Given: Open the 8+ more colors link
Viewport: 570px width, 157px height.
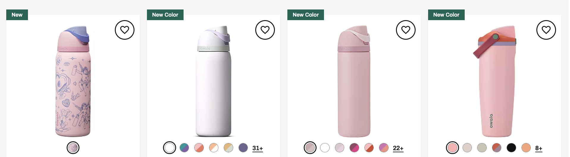Looking at the screenshot, I should point(539,148).
